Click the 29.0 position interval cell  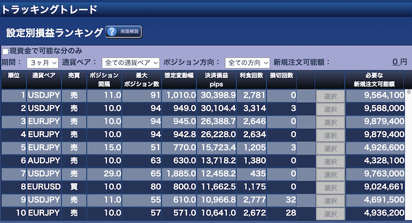coord(105,174)
